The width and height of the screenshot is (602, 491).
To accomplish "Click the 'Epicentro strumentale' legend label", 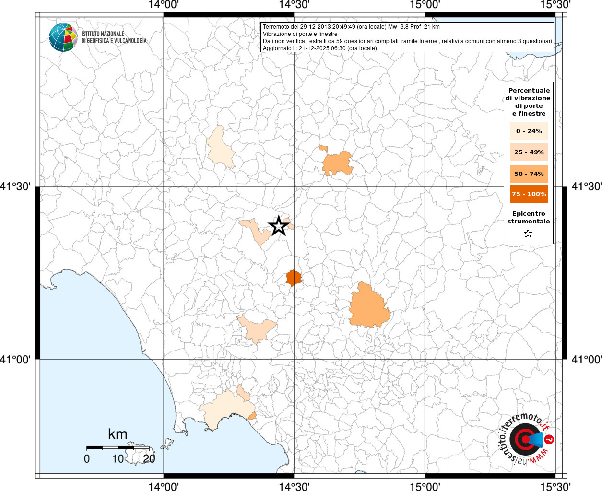I will 529,217.
